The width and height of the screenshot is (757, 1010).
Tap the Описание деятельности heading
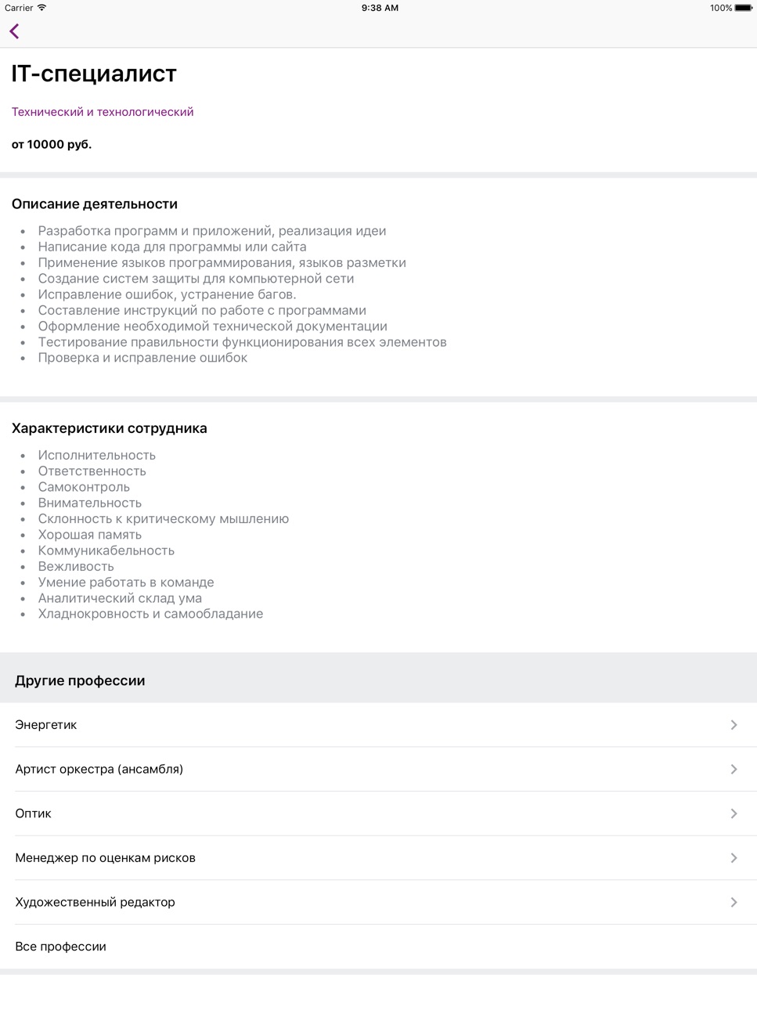click(x=95, y=204)
